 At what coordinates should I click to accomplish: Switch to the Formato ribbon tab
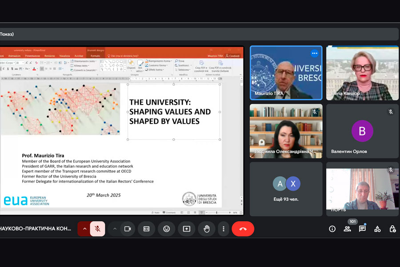[x=95, y=56]
